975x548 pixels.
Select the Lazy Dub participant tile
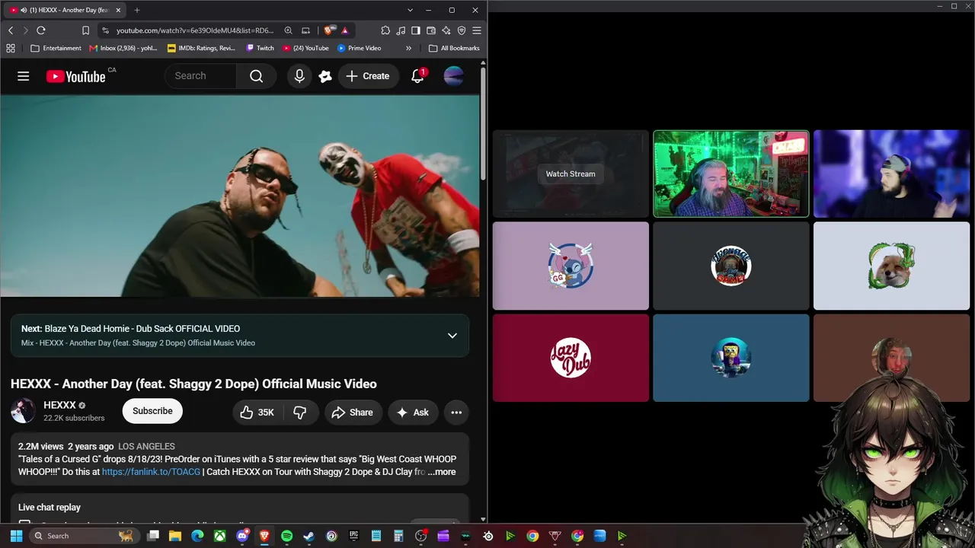click(x=571, y=358)
